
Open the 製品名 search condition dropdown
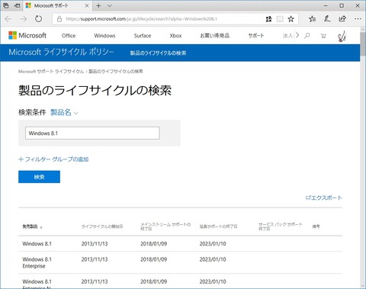point(64,112)
